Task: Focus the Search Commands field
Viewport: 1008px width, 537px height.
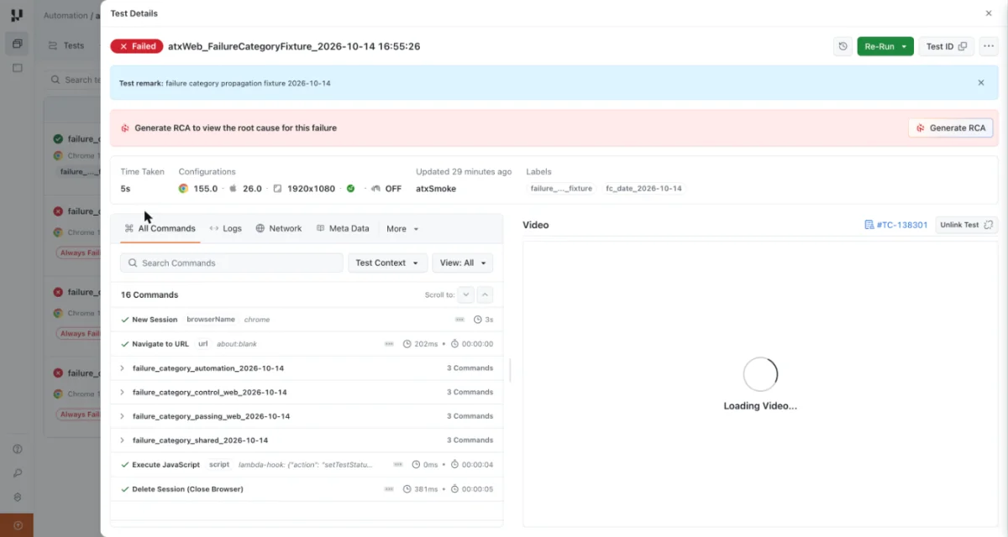Action: click(232, 263)
